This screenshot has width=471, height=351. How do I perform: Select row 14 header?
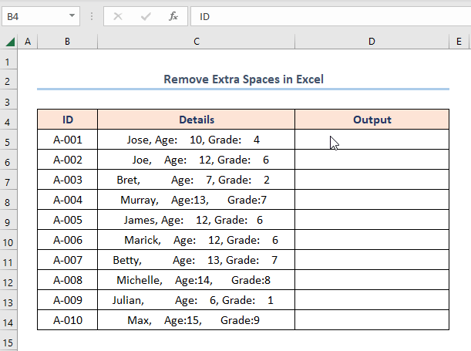coord(9,320)
